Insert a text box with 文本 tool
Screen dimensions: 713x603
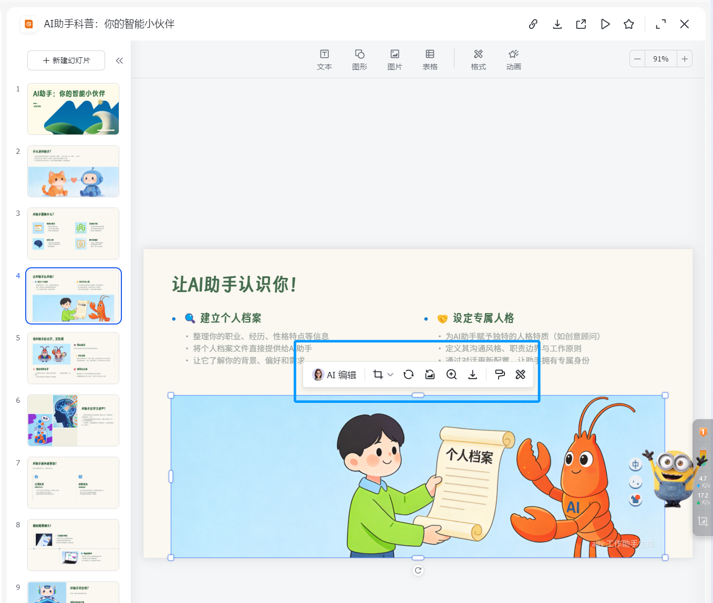coord(325,60)
